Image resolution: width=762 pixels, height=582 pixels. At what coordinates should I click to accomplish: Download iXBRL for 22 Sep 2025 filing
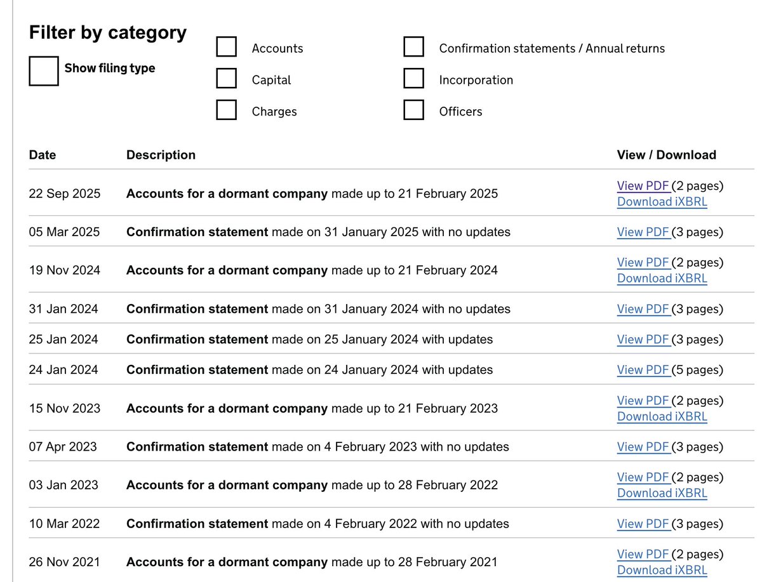click(662, 202)
